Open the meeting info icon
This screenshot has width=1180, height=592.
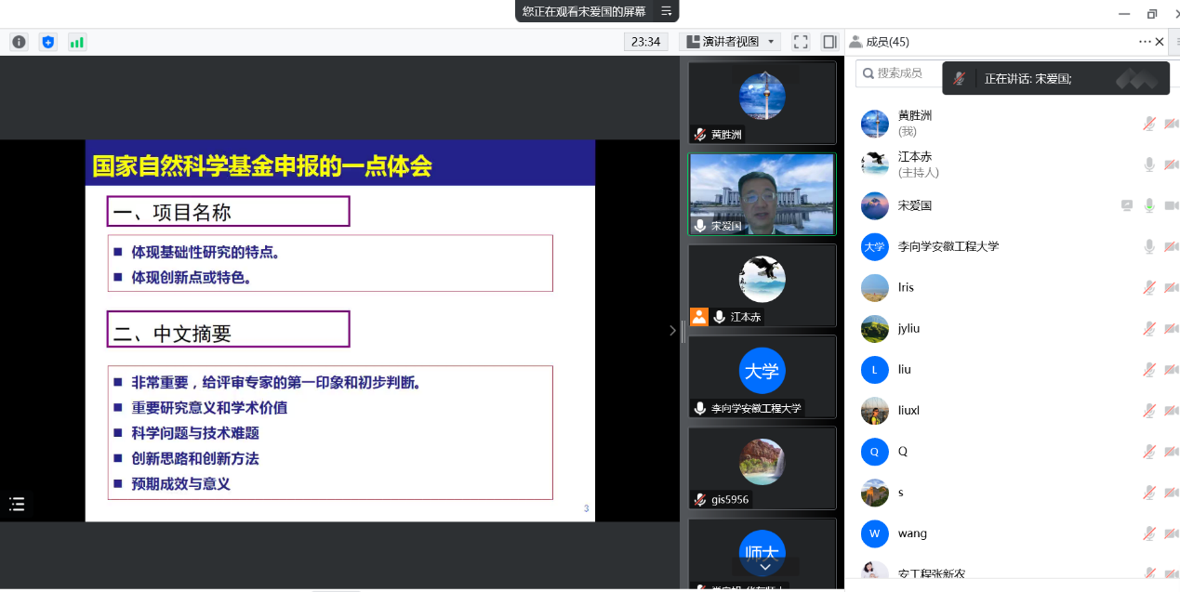(x=19, y=42)
